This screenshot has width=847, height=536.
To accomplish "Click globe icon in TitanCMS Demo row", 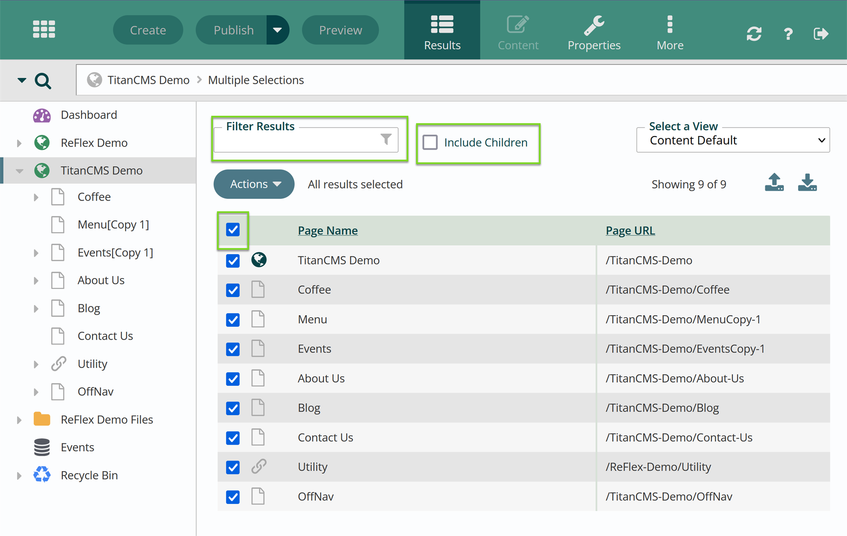I will tap(259, 260).
